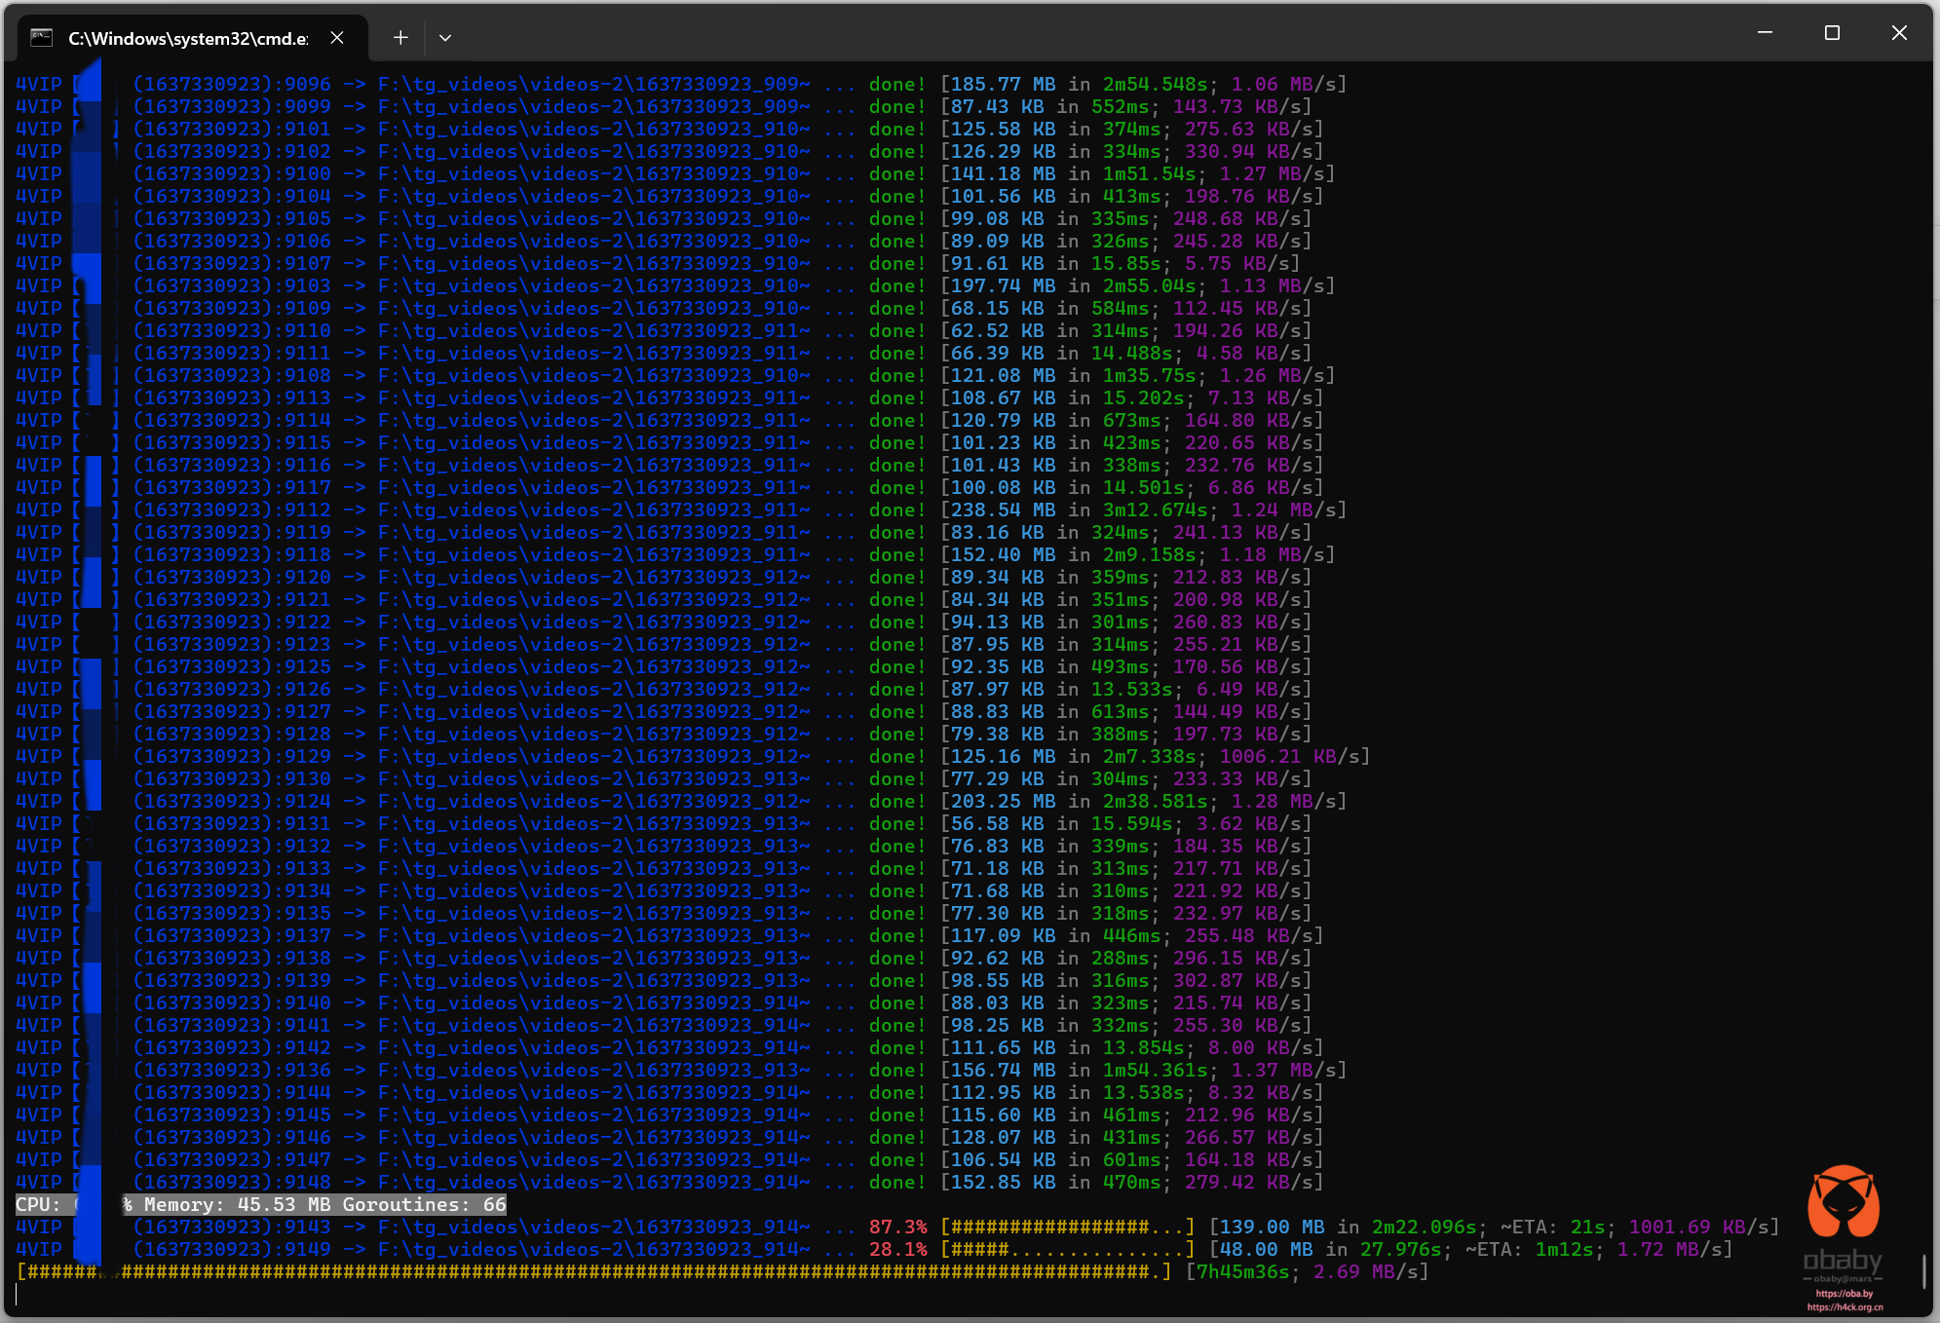
Task: Click the 28.1% download progress bar
Action: tap(1067, 1249)
